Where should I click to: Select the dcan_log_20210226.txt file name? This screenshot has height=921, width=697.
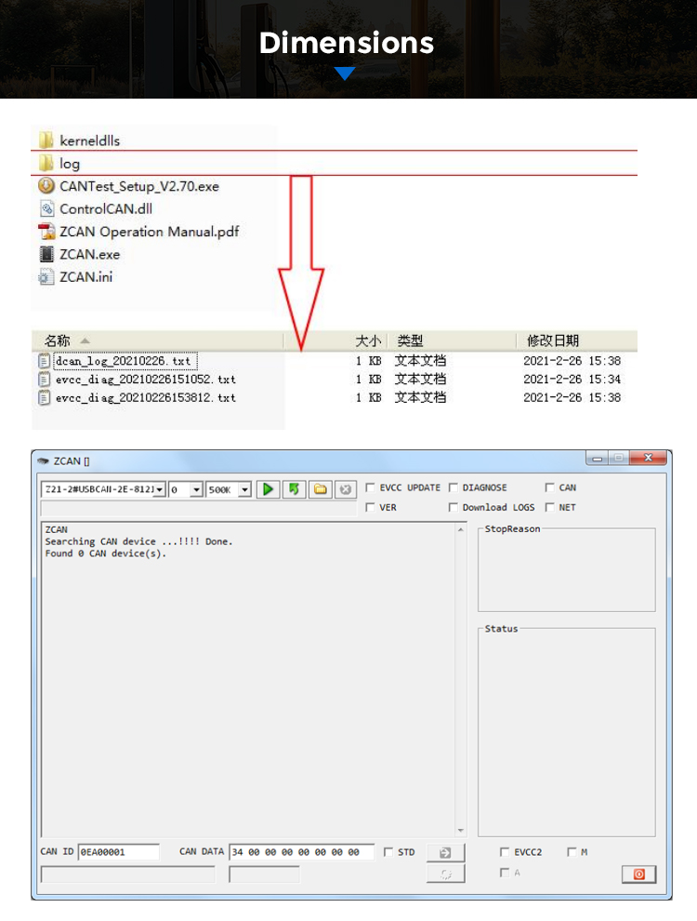124,361
